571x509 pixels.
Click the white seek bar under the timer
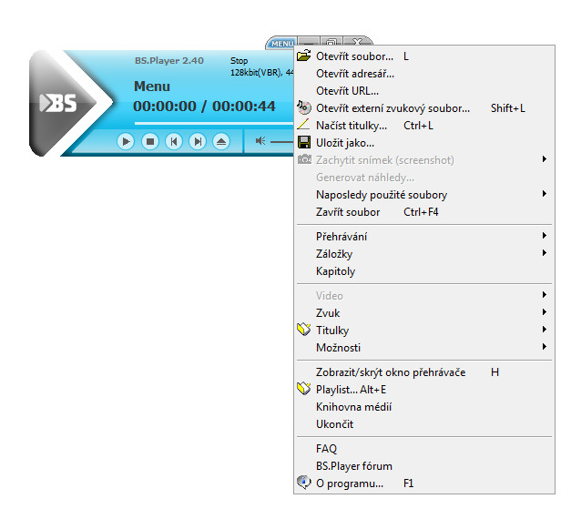tap(214, 124)
